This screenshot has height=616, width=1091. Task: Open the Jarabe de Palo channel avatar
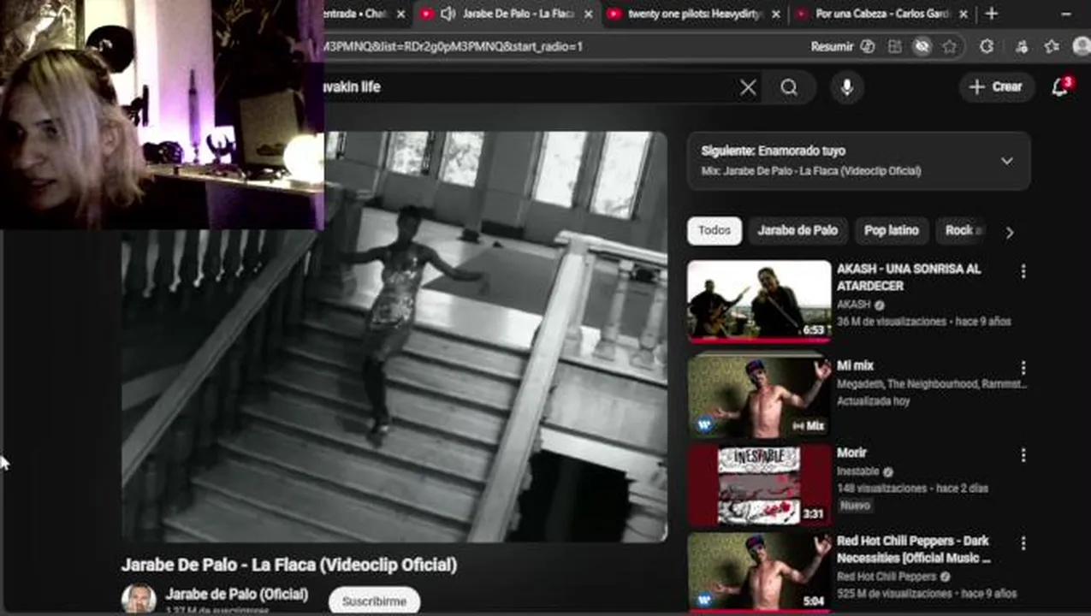tap(139, 599)
